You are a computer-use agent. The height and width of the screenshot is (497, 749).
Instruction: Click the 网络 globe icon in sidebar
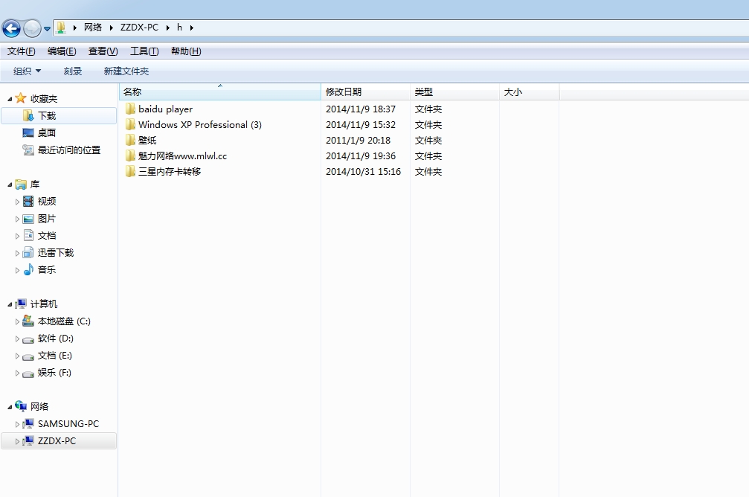(x=21, y=406)
